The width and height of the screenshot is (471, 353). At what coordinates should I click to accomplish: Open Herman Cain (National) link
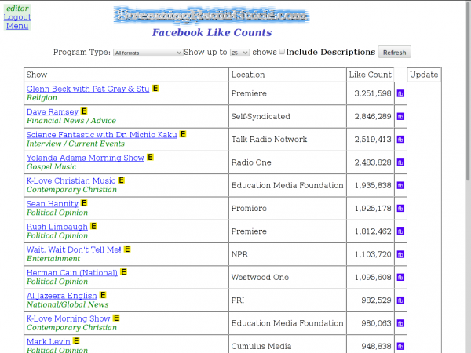[x=72, y=272]
